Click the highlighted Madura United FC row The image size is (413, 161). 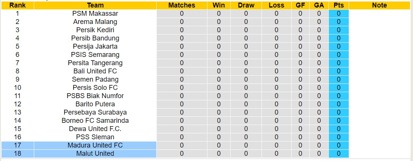tap(95, 145)
